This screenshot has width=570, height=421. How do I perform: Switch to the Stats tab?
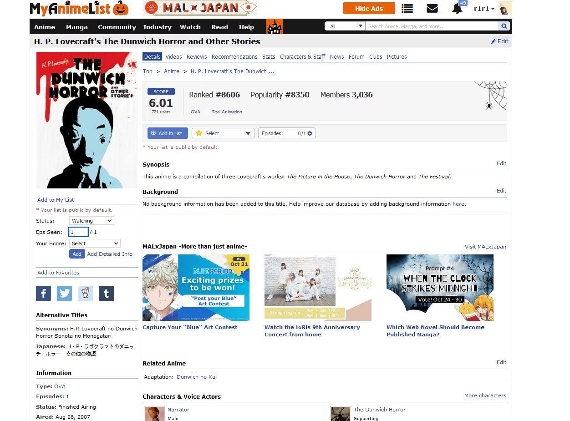click(269, 57)
